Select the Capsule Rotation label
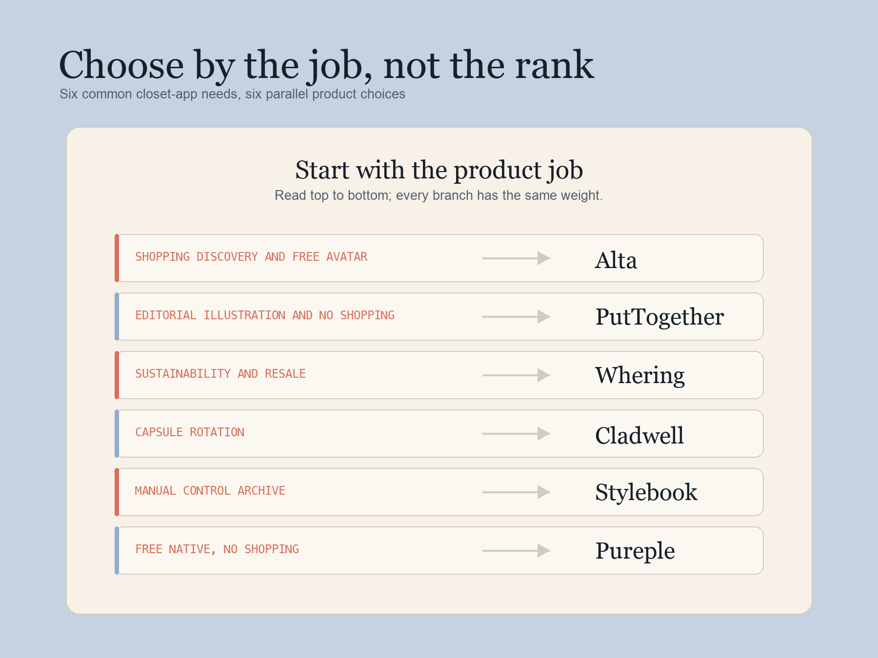Viewport: 878px width, 658px height. pyautogui.click(x=190, y=432)
